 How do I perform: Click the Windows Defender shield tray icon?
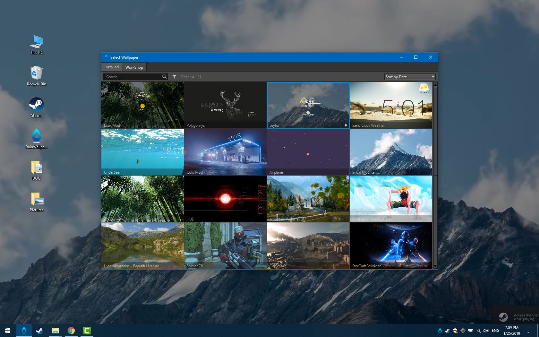(455, 331)
